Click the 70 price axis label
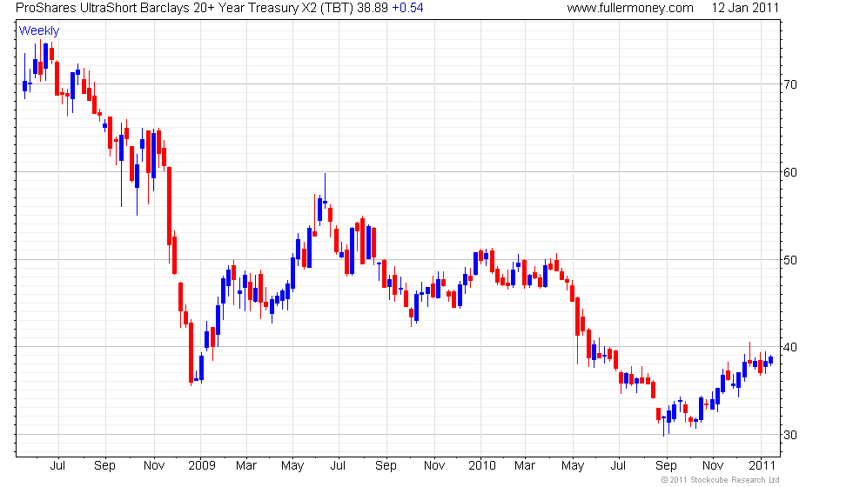 click(790, 84)
